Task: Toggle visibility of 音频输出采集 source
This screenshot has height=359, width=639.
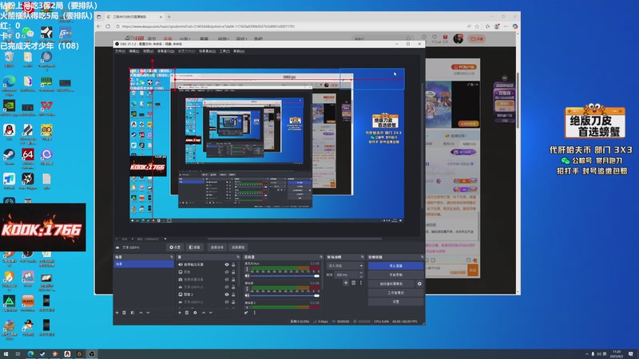Action: 227,265
